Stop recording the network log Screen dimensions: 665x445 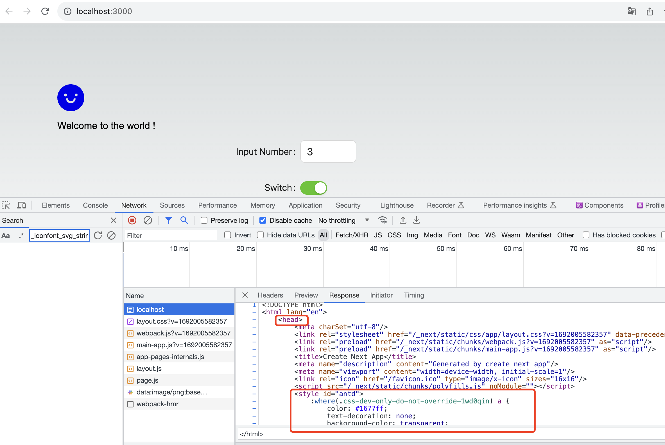132,220
